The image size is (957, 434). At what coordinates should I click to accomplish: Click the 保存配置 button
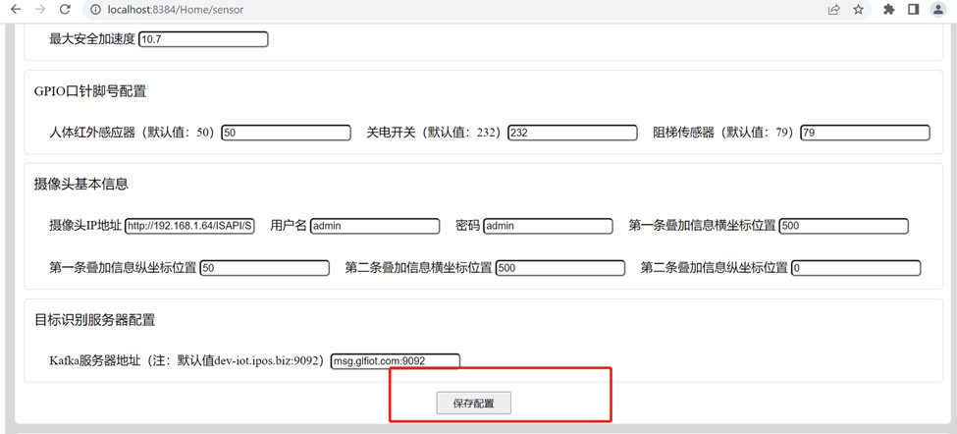click(473, 403)
